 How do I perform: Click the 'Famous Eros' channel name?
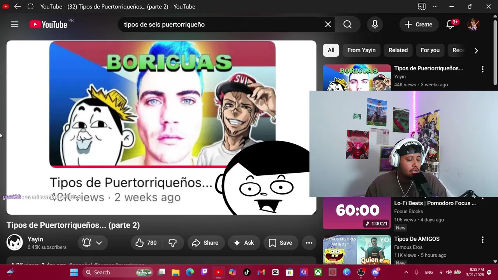(x=408, y=247)
